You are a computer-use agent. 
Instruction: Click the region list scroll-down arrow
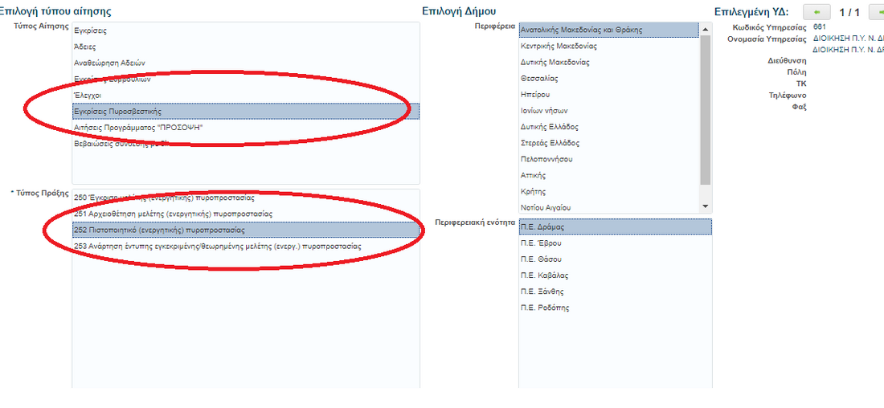pyautogui.click(x=706, y=206)
